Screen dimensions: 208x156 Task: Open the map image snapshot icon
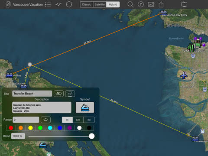click(151, 4)
